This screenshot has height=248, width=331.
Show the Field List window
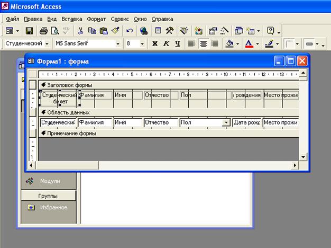click(x=158, y=31)
